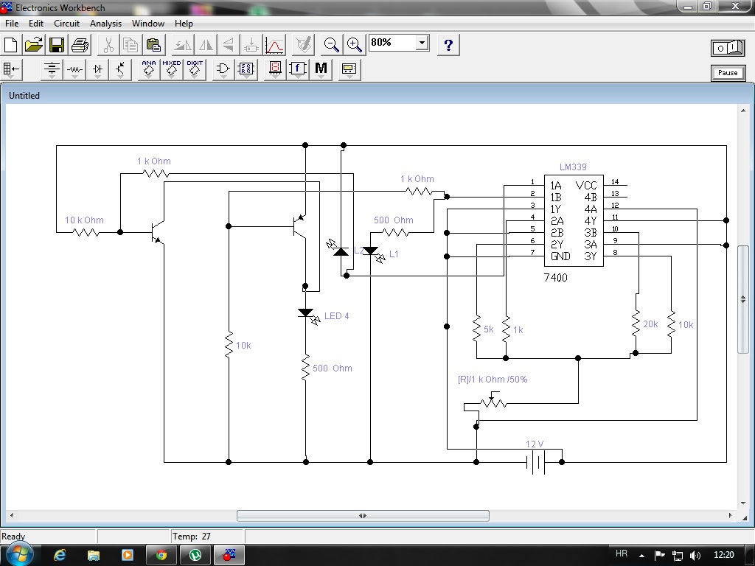The image size is (755, 566).
Task: Open the File menu
Action: click(x=12, y=23)
